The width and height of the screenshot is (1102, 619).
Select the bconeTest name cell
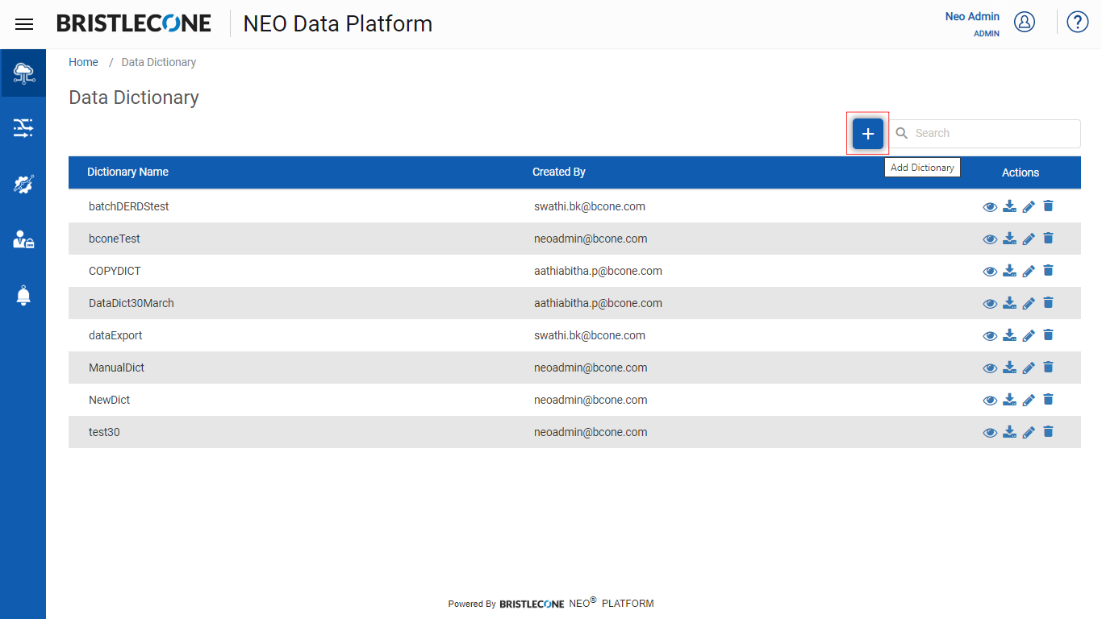[x=115, y=239]
